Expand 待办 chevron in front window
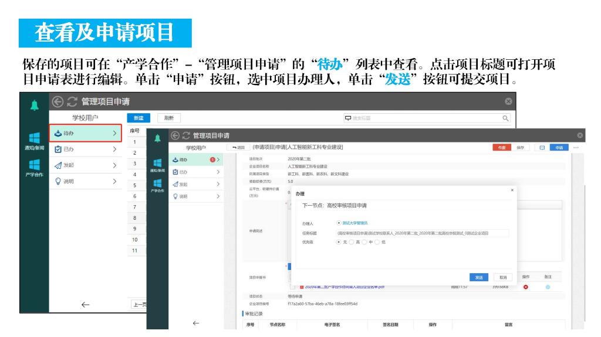The height and width of the screenshot is (337, 601). tap(218, 159)
